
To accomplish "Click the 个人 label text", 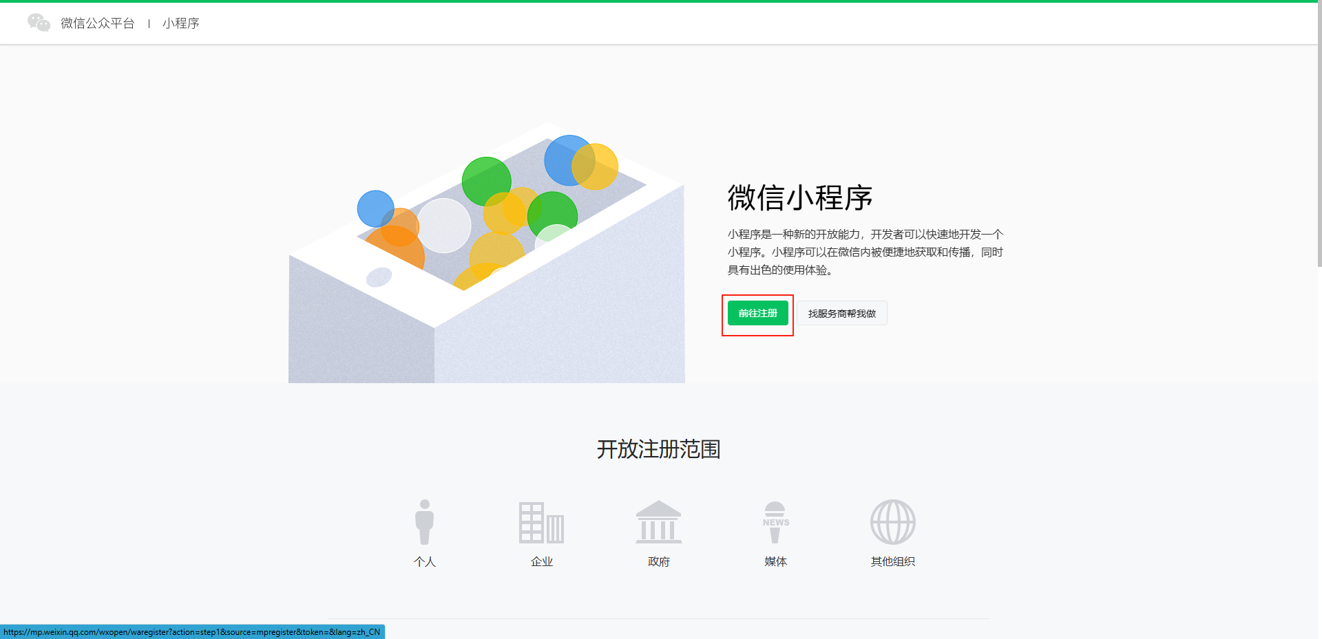I will [425, 561].
